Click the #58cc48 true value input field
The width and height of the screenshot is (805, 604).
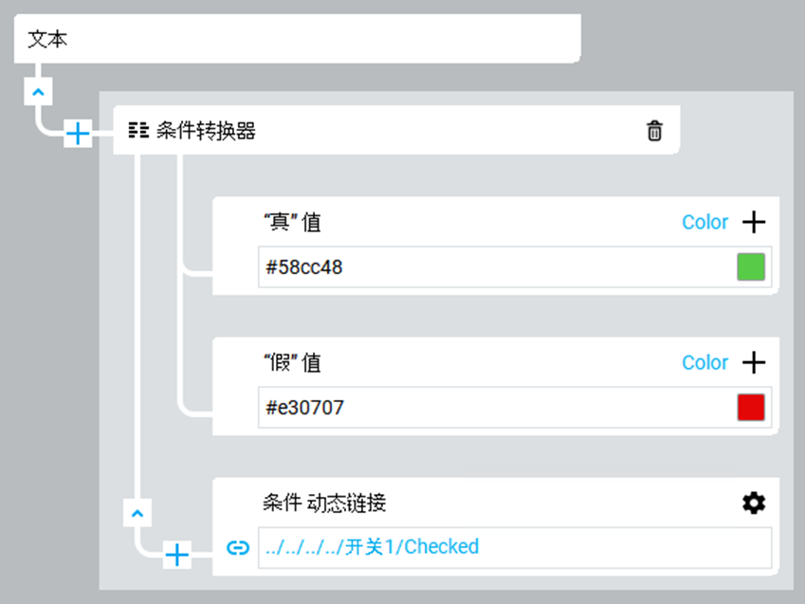click(x=493, y=267)
